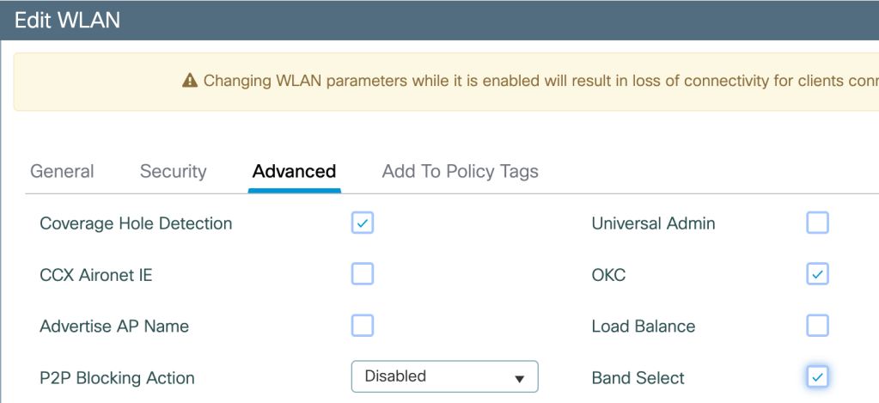Image resolution: width=879 pixels, height=403 pixels.
Task: Open the Security tab
Action: [x=173, y=171]
